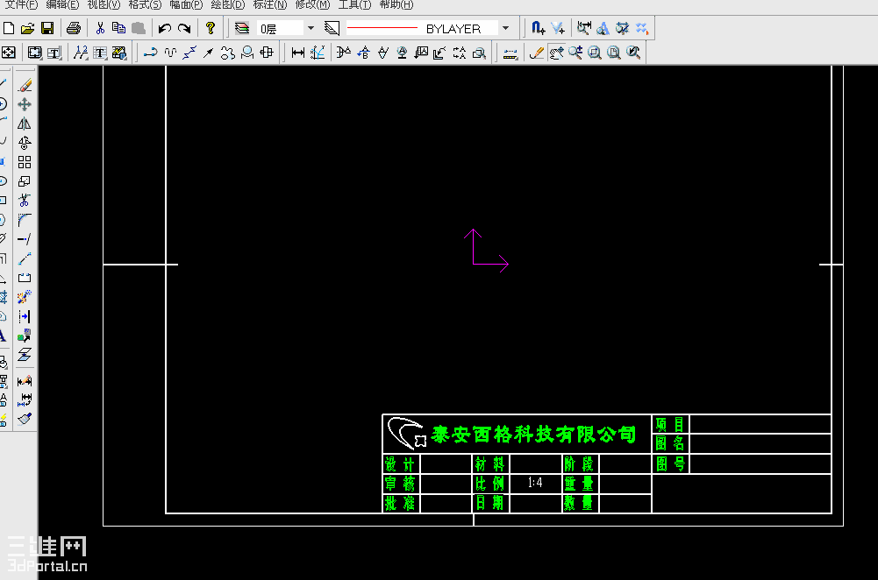
Task: Select the magnet snap tool icon
Action: 538,28
